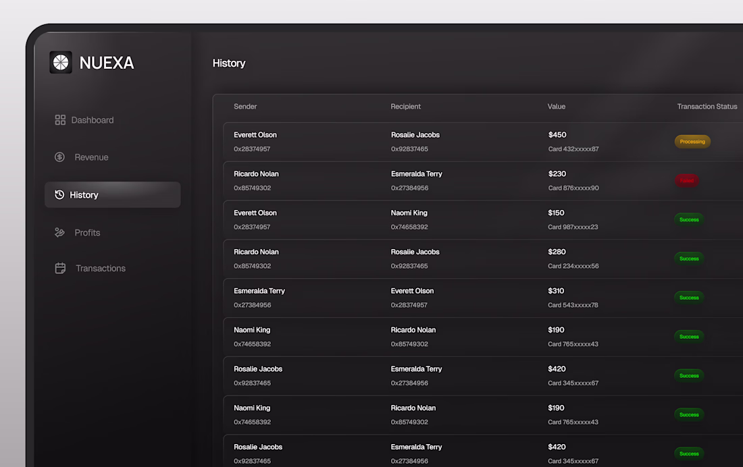
Task: Click the Revenue dollar coin icon
Action: click(59, 157)
